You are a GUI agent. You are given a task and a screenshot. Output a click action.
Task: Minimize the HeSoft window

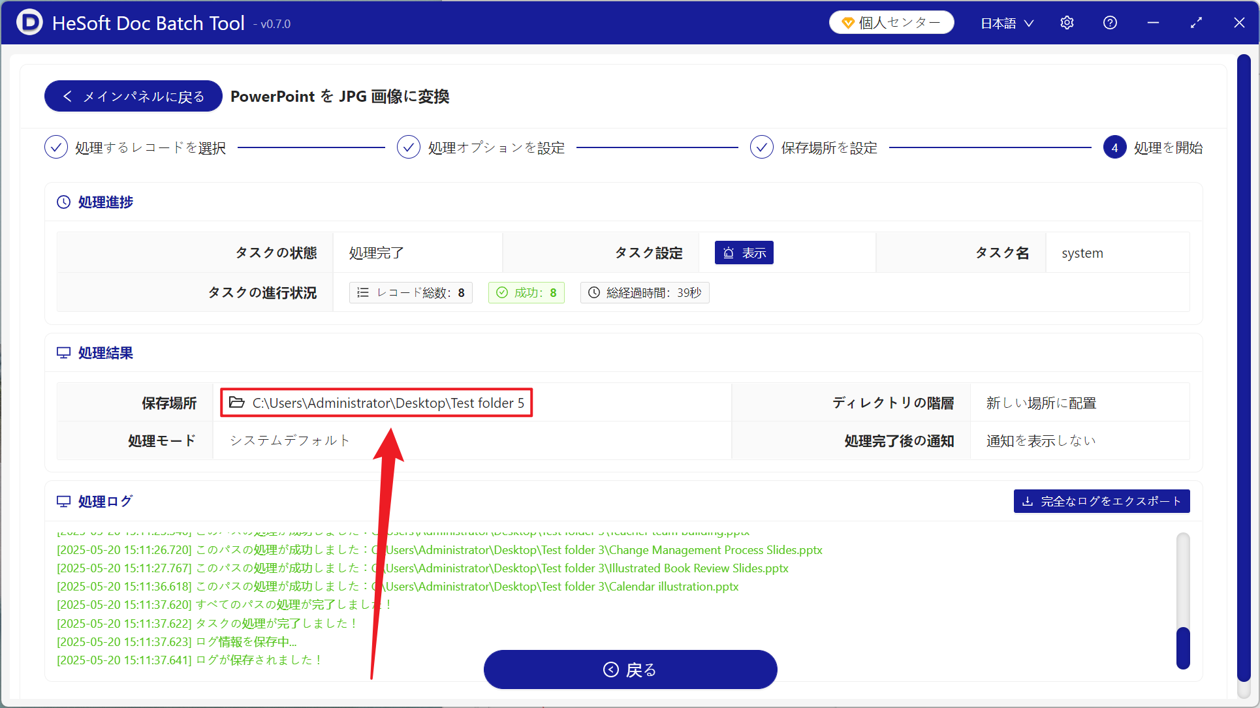(1153, 23)
